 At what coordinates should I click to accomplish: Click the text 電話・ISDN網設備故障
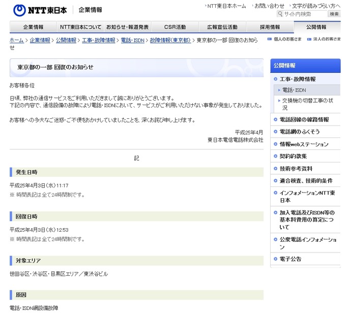tap(34, 308)
